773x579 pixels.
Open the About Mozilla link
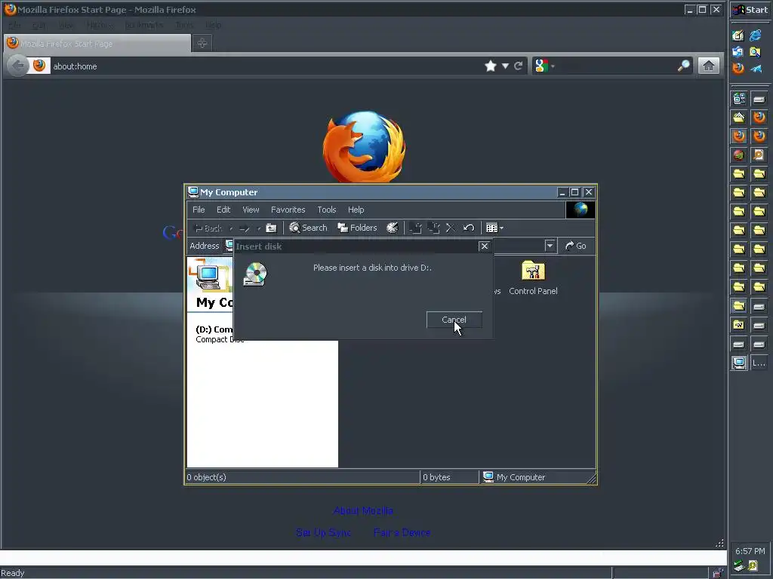point(363,510)
